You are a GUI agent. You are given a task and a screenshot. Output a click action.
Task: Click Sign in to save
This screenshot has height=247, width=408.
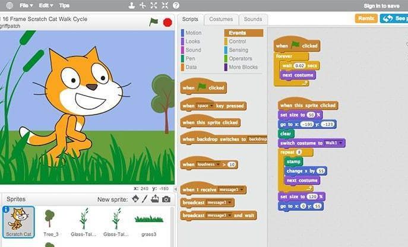click(x=381, y=6)
